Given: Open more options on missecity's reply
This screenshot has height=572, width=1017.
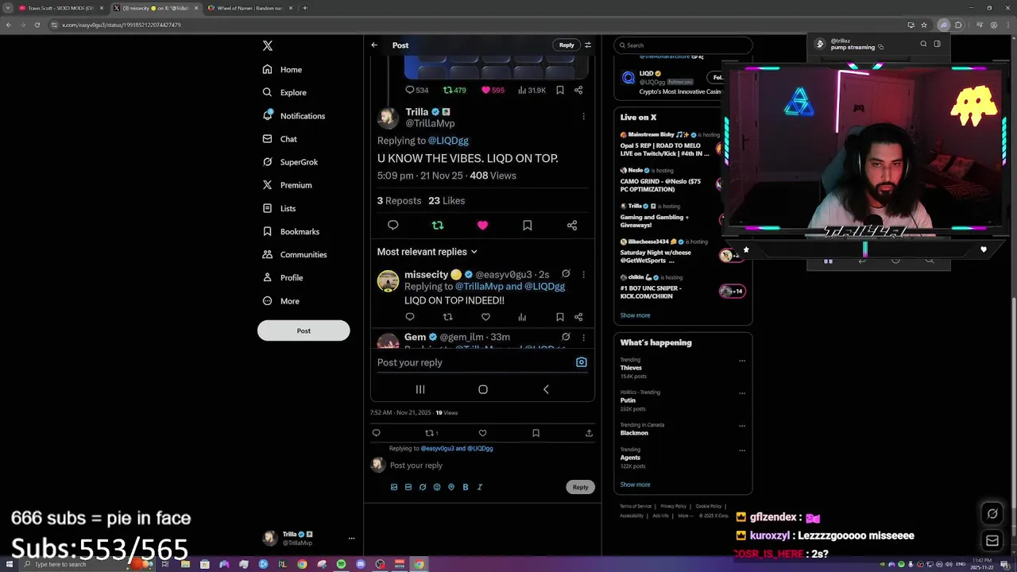Looking at the screenshot, I should [583, 274].
